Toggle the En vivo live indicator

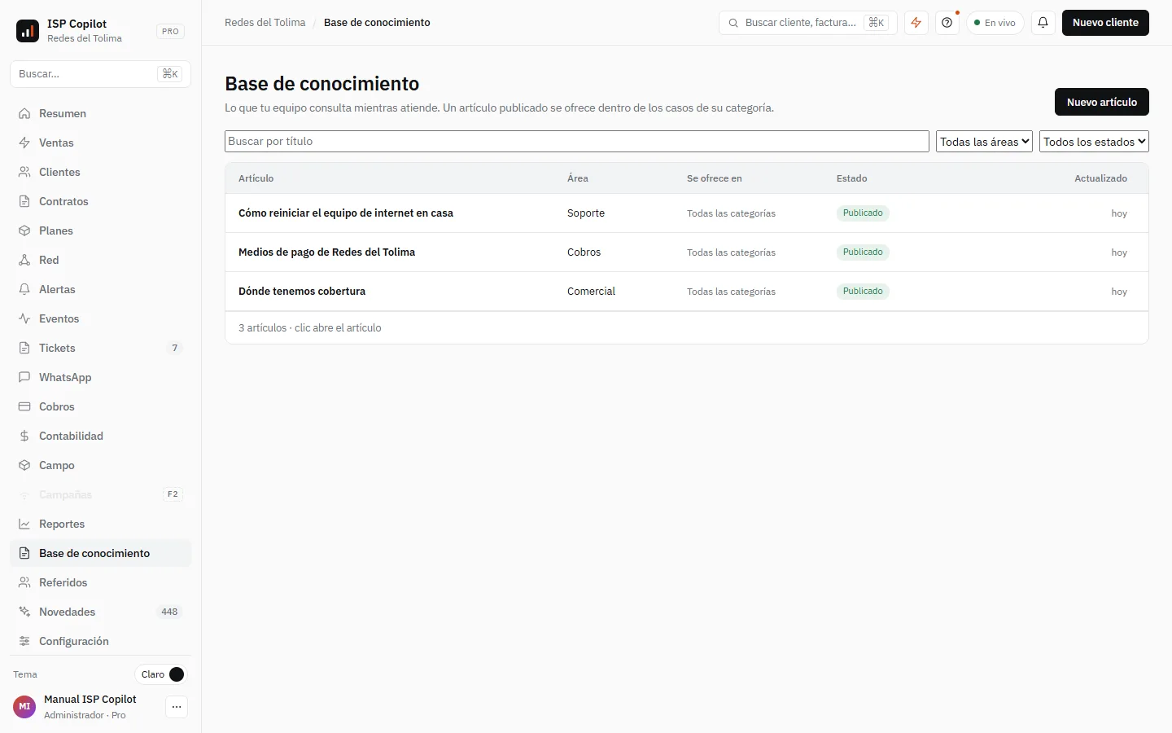pos(995,23)
